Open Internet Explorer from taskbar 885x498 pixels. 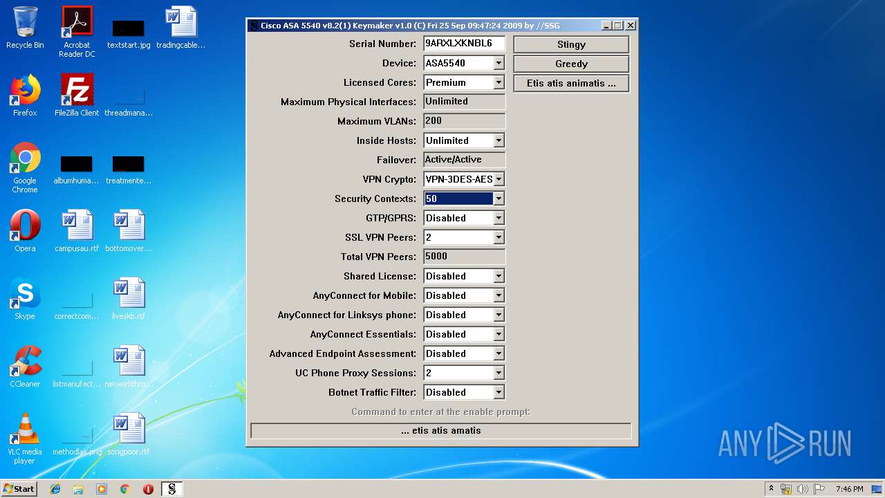(x=55, y=489)
